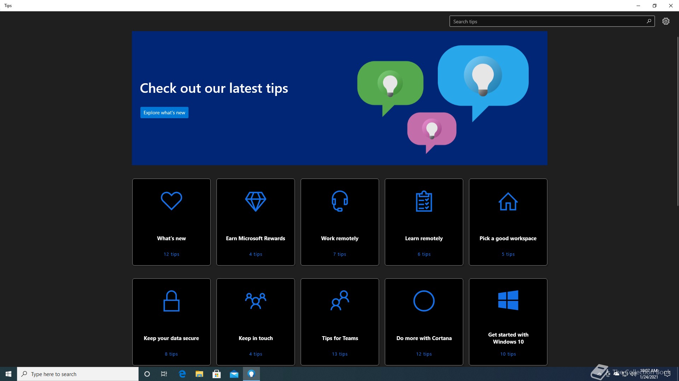Click the search magnifier in Search tips box
Screen dimensions: 679x381
(649, 21)
